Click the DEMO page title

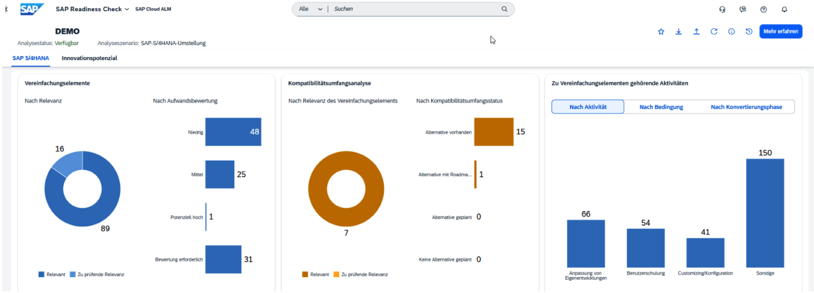click(x=67, y=31)
